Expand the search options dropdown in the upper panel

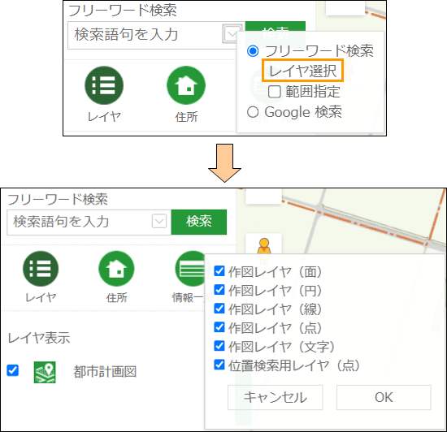click(x=230, y=34)
